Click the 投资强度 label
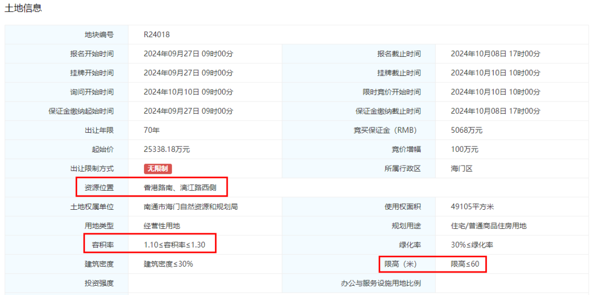The image size is (591, 295). pyautogui.click(x=99, y=283)
